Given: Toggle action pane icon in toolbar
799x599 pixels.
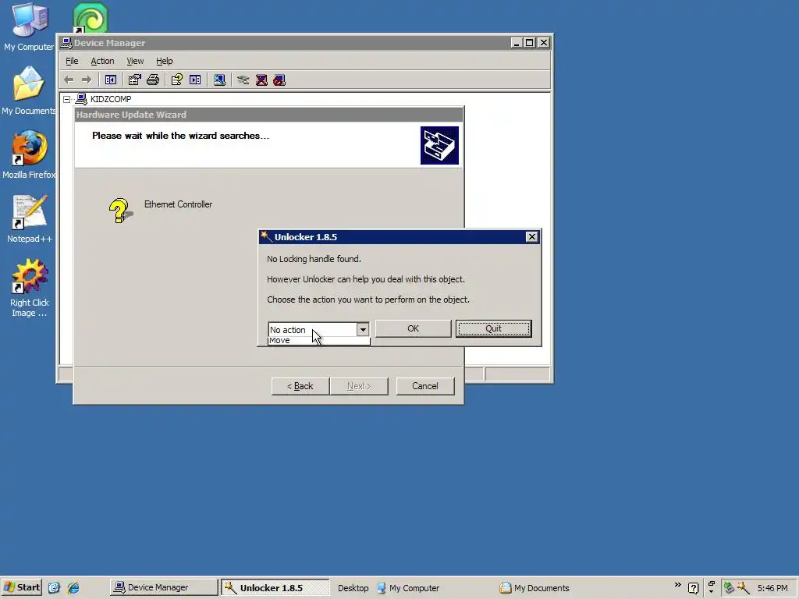Looking at the screenshot, I should pyautogui.click(x=195, y=80).
